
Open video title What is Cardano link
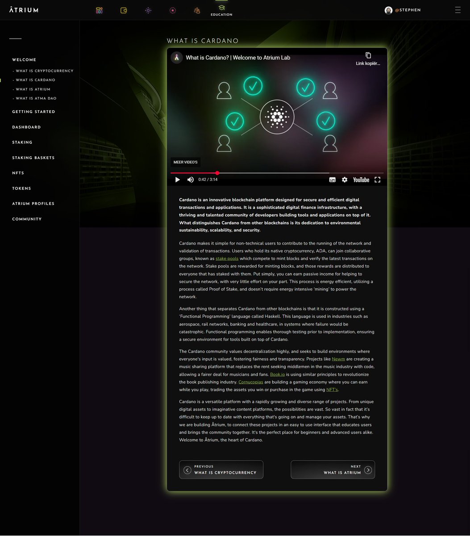point(238,58)
